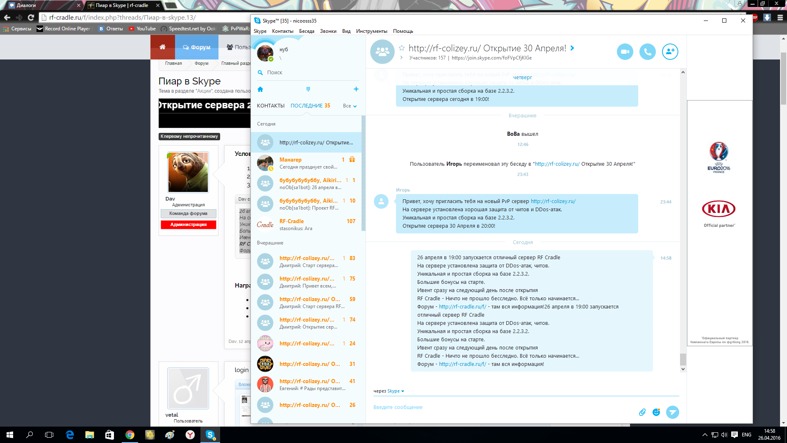787x443 pixels.
Task: Open the Беседа menu
Action: [x=307, y=31]
